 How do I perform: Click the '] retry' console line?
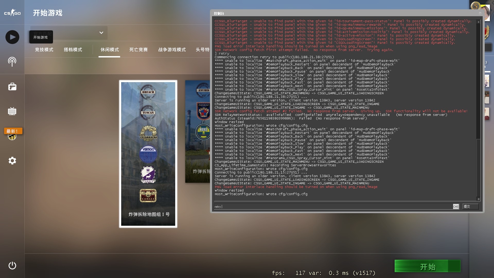222,54
